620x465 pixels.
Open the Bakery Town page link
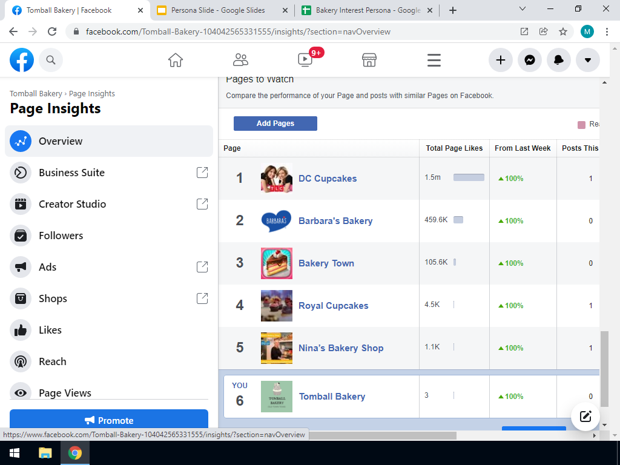tap(326, 263)
